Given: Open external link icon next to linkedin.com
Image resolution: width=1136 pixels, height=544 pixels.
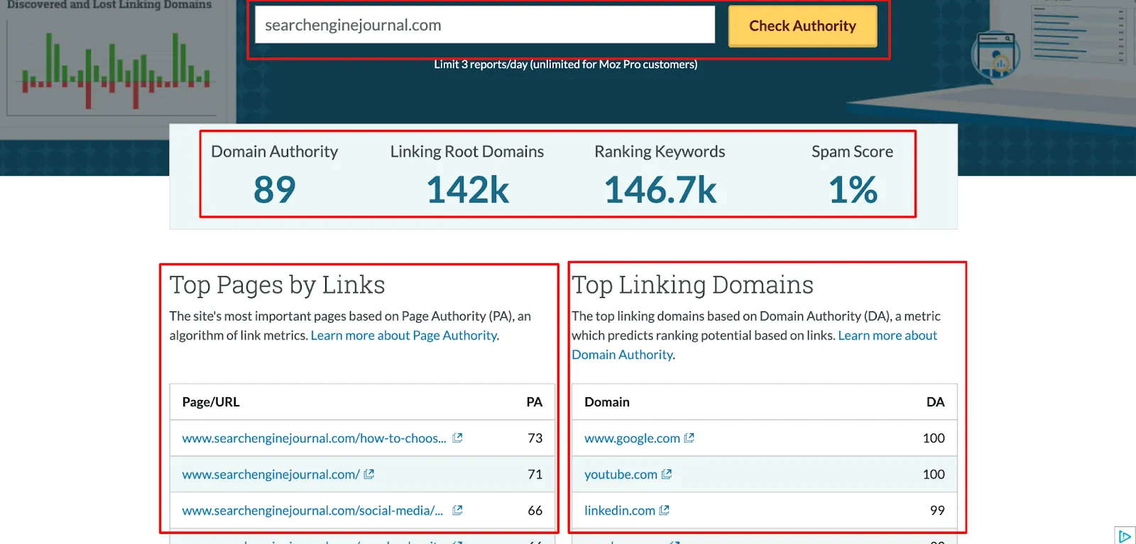Looking at the screenshot, I should coord(664,511).
